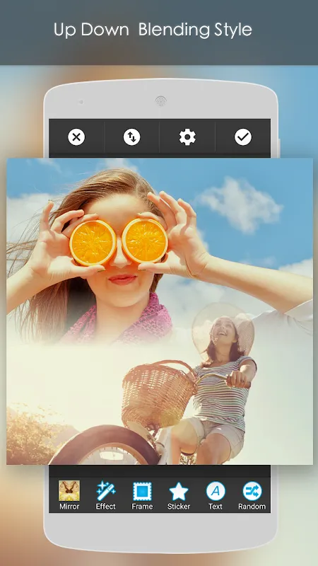Select the Effect magic wand icon
This screenshot has height=566, width=318.
pyautogui.click(x=105, y=490)
